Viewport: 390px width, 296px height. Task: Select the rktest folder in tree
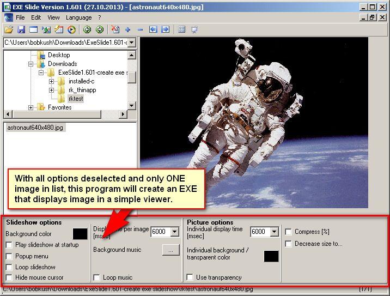pos(75,99)
